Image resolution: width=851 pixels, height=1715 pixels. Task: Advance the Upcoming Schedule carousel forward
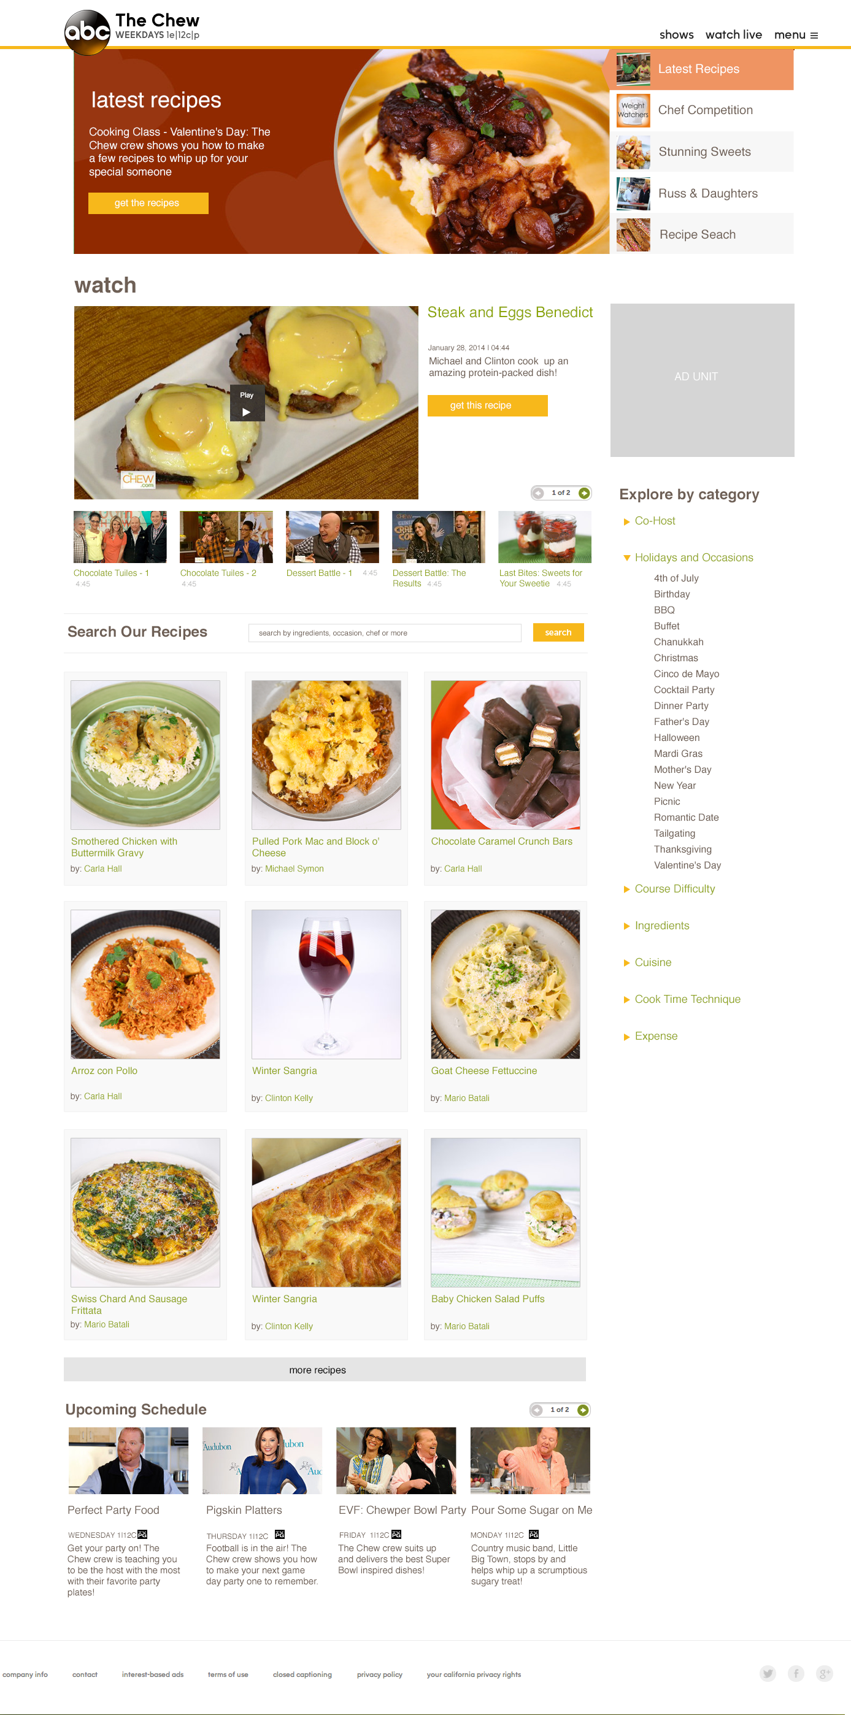(x=583, y=1410)
